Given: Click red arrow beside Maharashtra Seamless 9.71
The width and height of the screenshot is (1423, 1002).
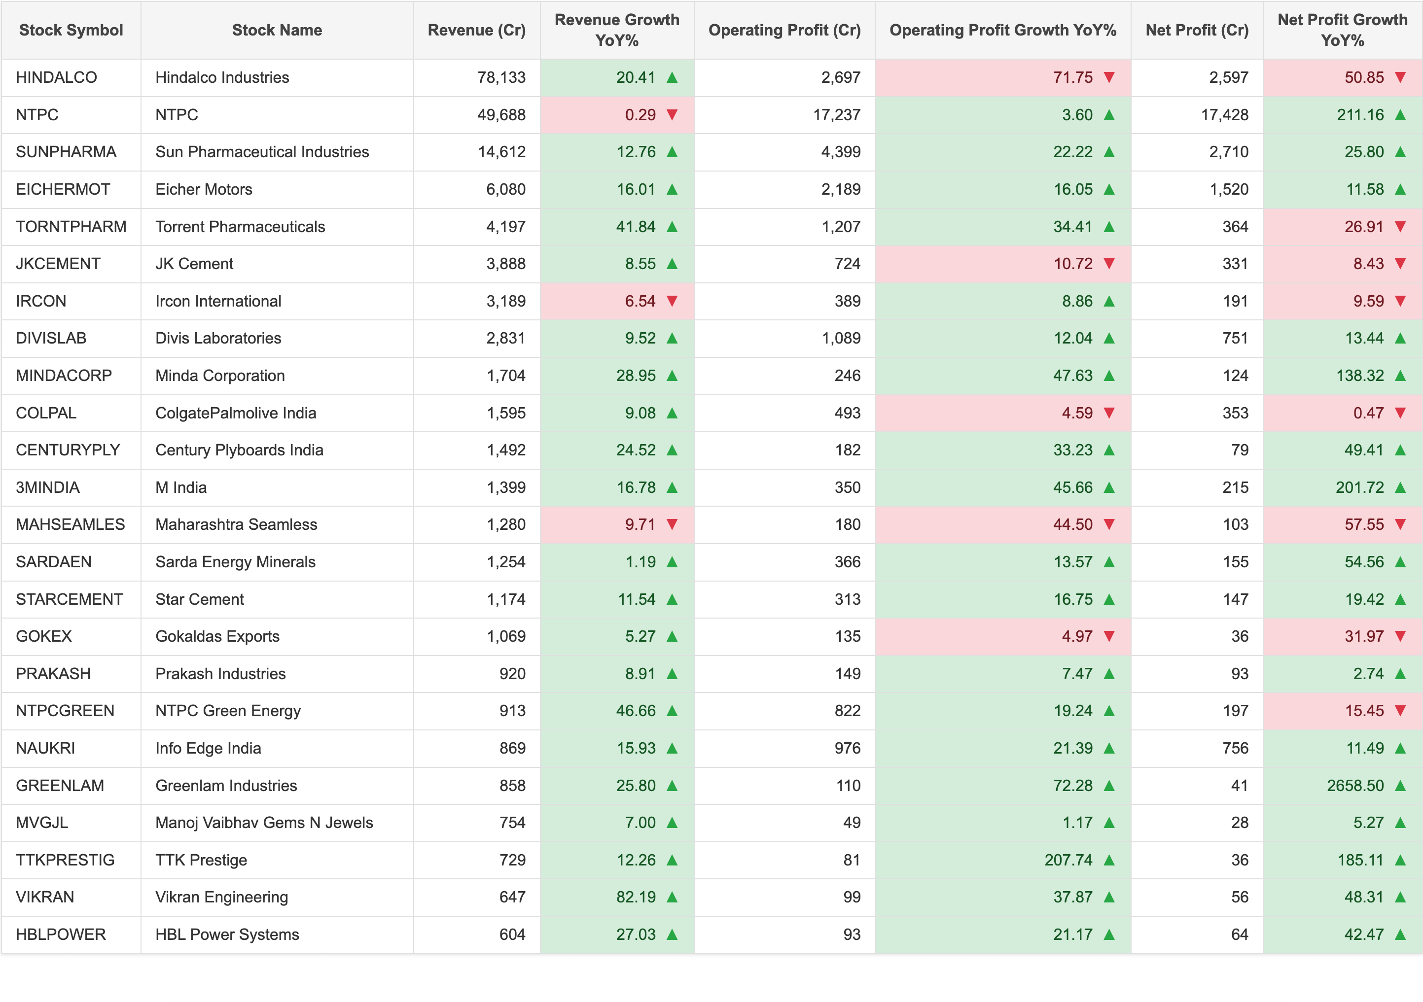Looking at the screenshot, I should click(x=672, y=524).
